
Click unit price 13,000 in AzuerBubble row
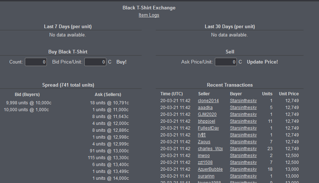coord(292,169)
